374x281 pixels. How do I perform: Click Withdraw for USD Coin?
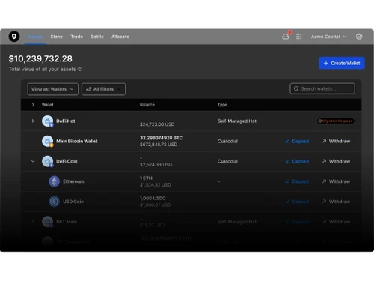pos(336,202)
